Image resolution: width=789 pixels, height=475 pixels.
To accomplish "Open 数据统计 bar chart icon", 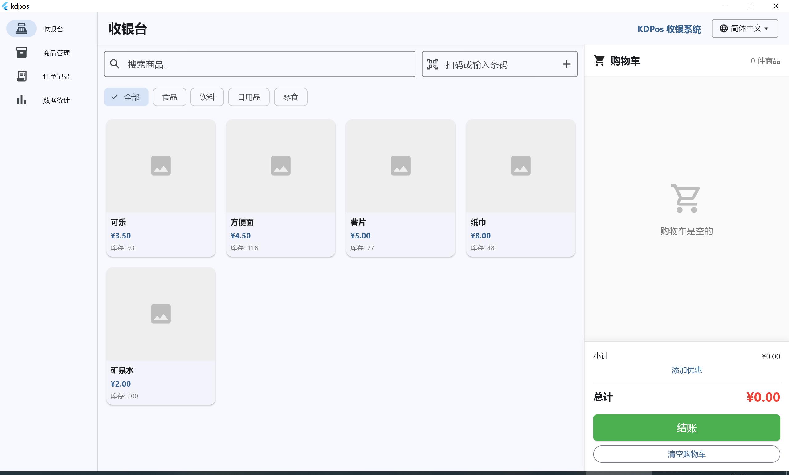I will (x=22, y=100).
